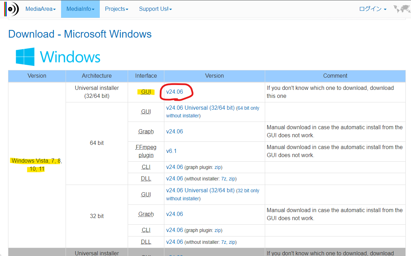411x256 pixels.
Task: Click the Download - Microsoft Windows heading
Action: 80,34
